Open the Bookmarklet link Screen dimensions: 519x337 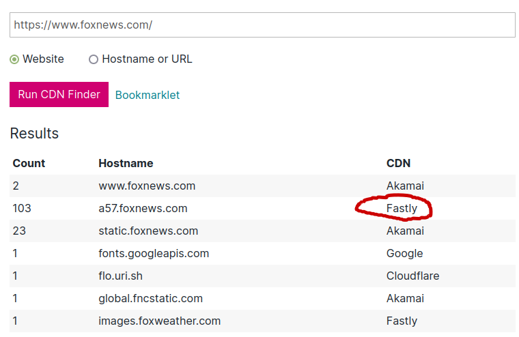point(148,95)
